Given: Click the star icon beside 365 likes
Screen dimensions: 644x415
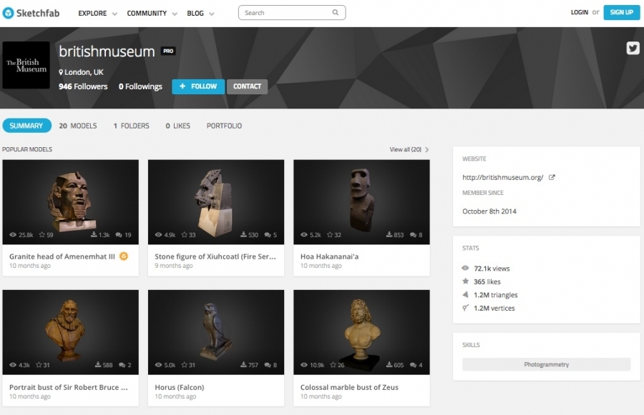Looking at the screenshot, I should (x=465, y=281).
